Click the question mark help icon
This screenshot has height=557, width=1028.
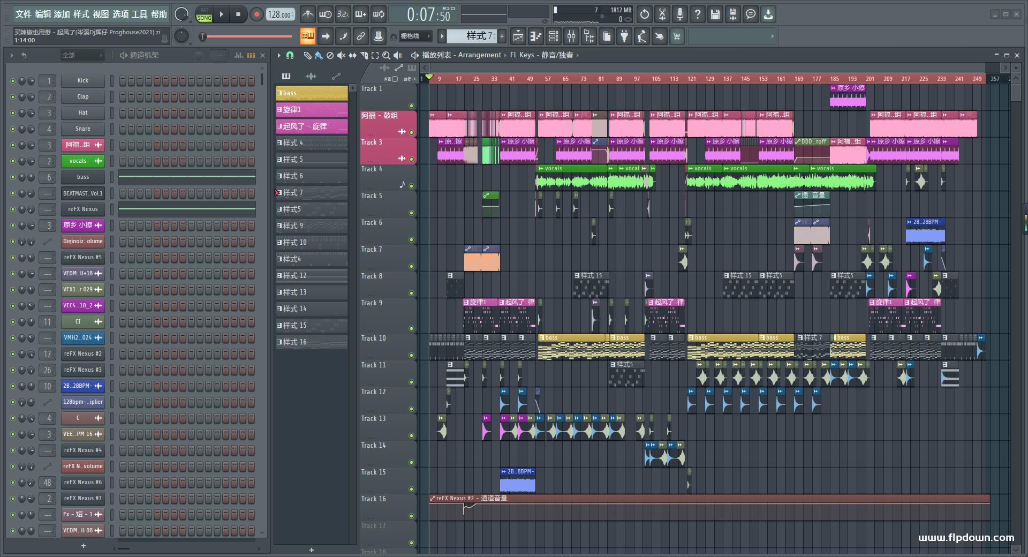[698, 14]
